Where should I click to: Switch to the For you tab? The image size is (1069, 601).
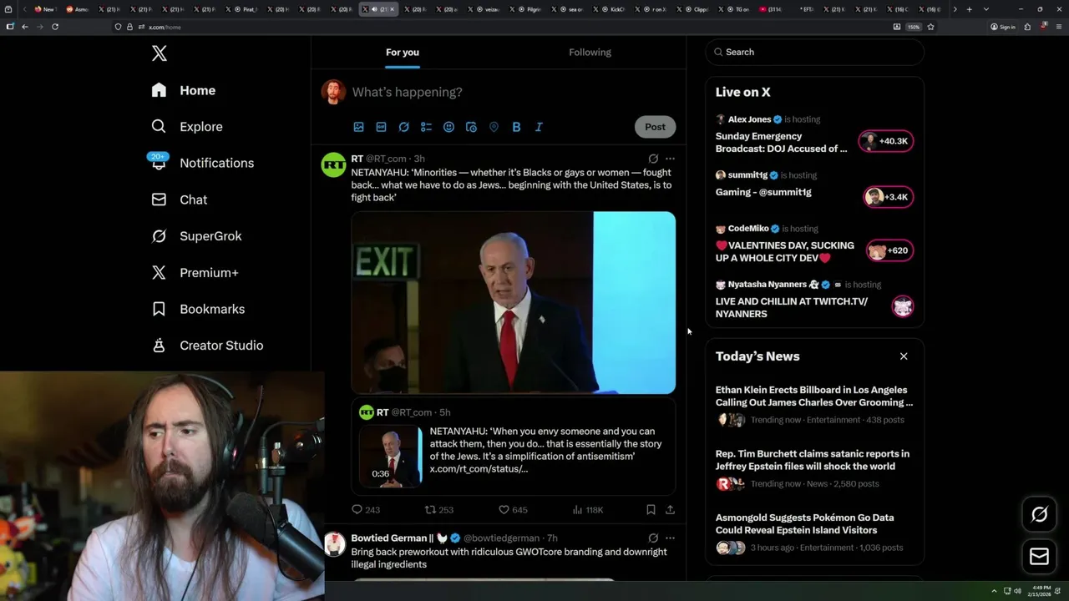point(403,53)
